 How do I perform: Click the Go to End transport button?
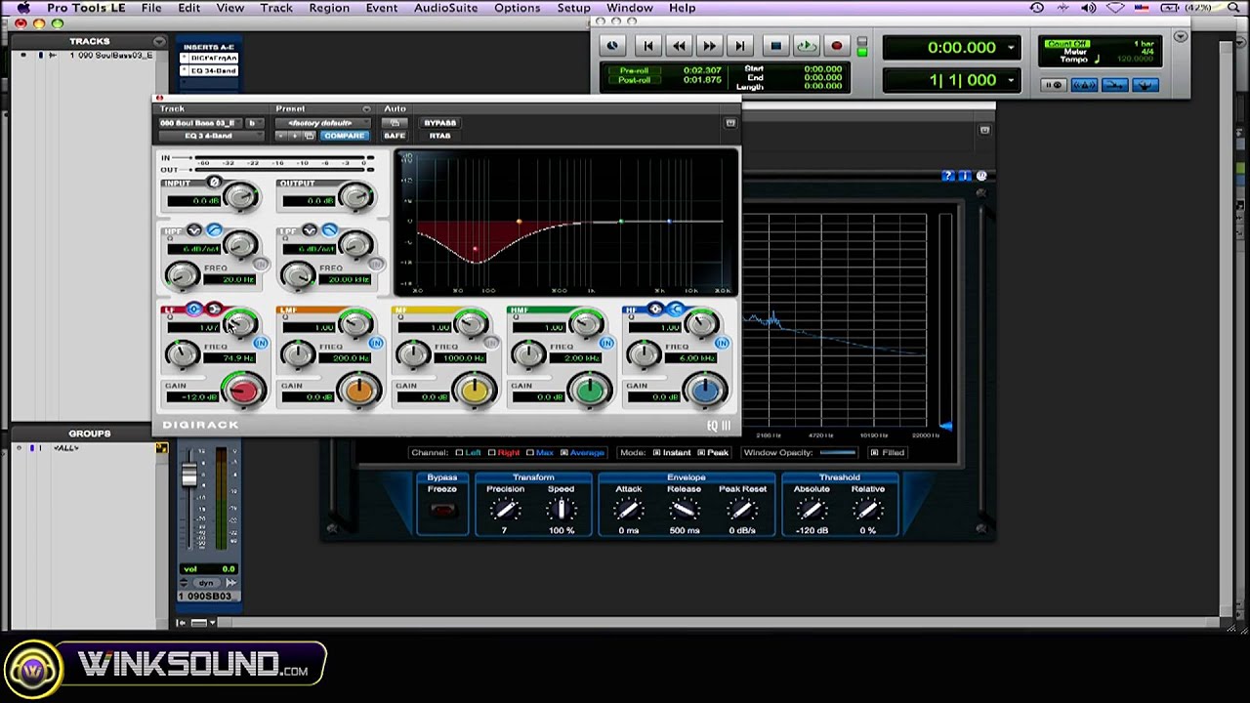pos(739,46)
